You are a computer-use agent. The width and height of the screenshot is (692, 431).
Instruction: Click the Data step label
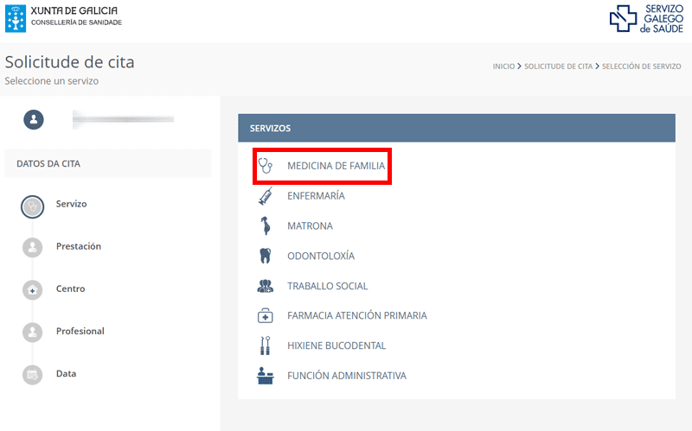click(x=67, y=373)
